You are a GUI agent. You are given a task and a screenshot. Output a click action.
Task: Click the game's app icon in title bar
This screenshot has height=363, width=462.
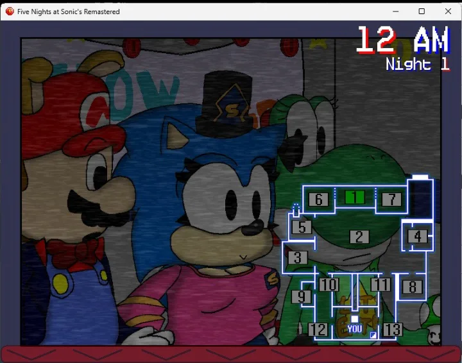10,12
